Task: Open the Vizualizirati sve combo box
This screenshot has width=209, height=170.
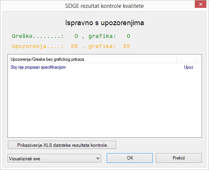Action: pyautogui.click(x=54, y=158)
